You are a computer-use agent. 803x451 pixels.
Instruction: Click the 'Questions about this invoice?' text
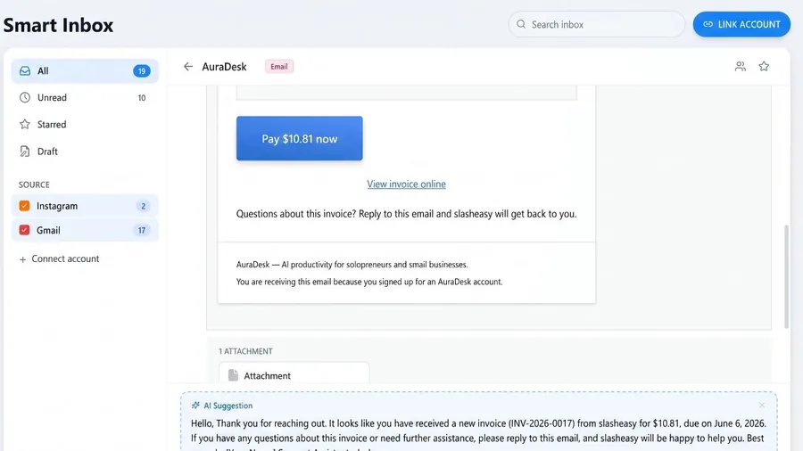click(x=295, y=214)
